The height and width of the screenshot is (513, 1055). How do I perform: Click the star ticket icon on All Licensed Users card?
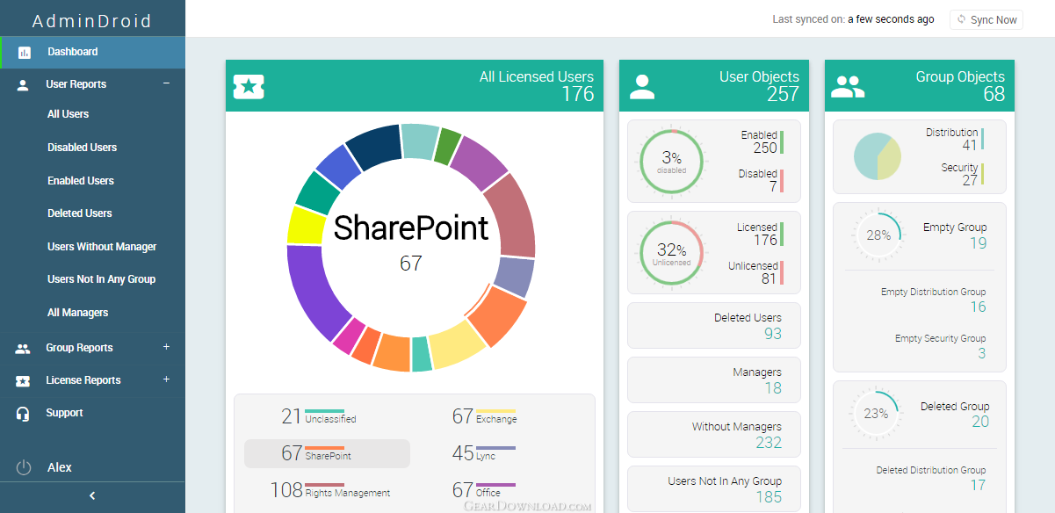click(x=249, y=86)
